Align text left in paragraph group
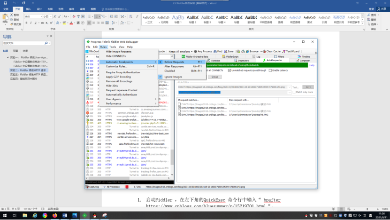Image resolution: width=390 pixels, height=220 pixels. [x=89, y=23]
